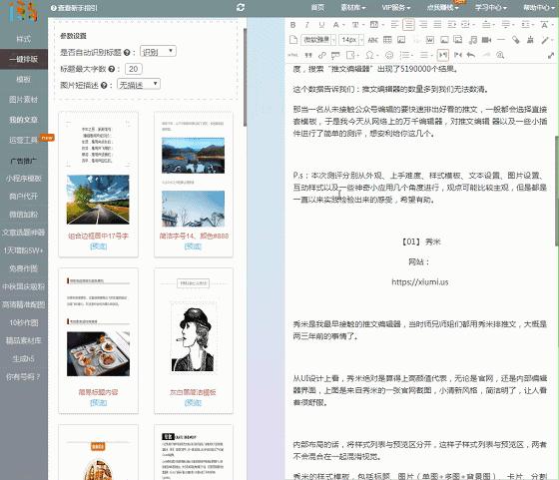Toggle bold formatting in editor toolbar

(x=292, y=25)
